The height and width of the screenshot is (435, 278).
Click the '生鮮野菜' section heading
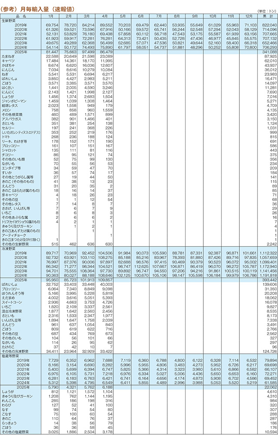[8, 20]
